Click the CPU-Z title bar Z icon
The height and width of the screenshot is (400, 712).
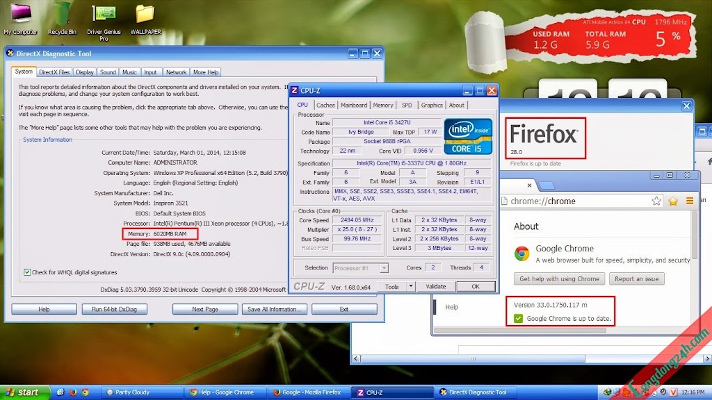click(294, 90)
